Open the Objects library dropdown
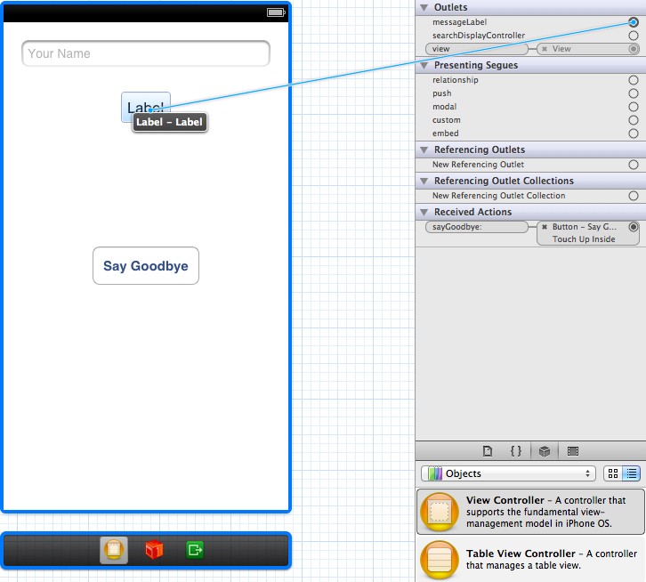This screenshot has width=646, height=582. click(508, 473)
